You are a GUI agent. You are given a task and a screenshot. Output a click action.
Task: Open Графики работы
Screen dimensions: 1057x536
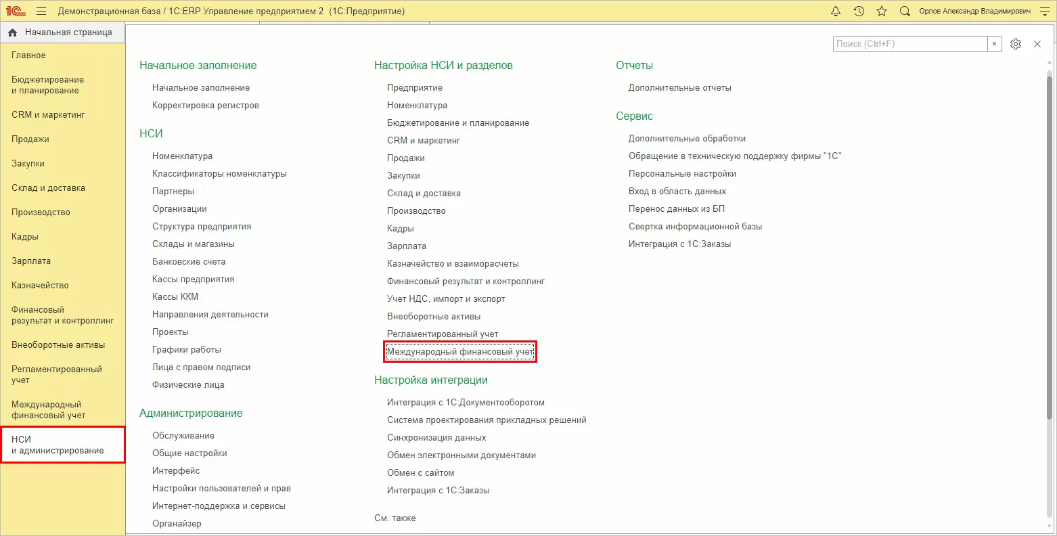(x=187, y=350)
